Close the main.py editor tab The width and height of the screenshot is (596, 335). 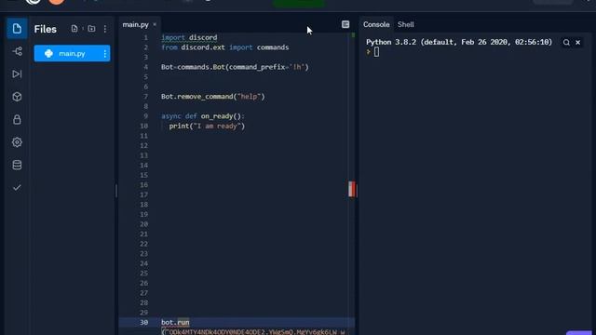pyautogui.click(x=155, y=25)
